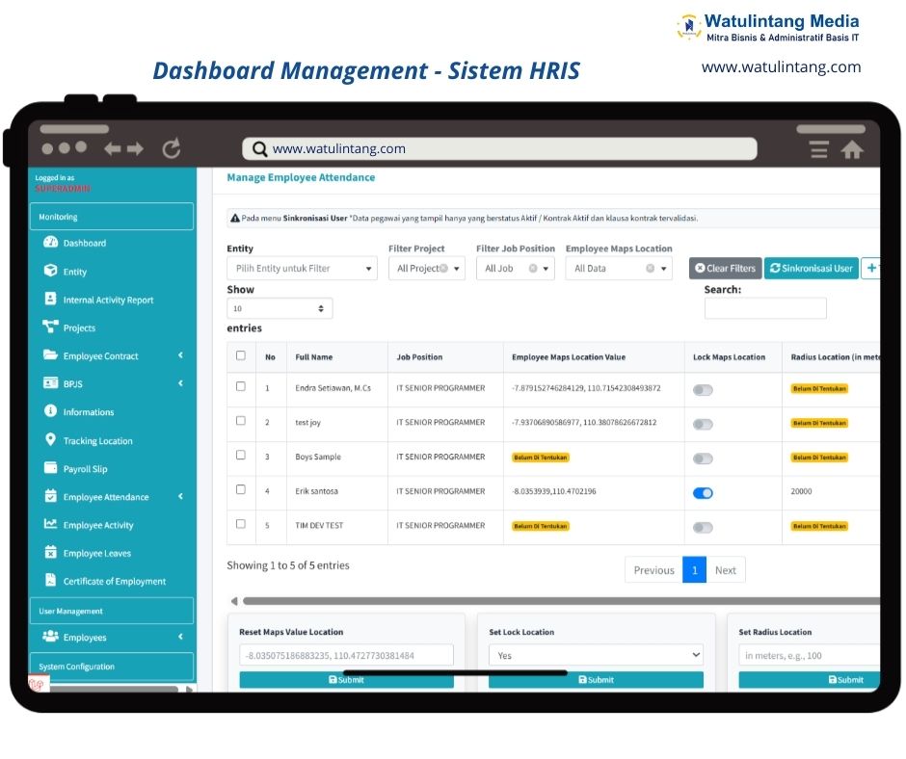Open the Entity filter dropdown

point(303,268)
